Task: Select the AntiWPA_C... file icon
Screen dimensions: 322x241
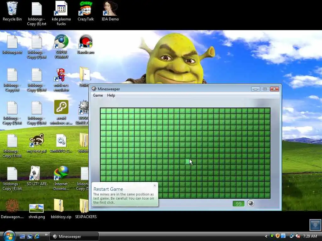Action: pos(61,143)
